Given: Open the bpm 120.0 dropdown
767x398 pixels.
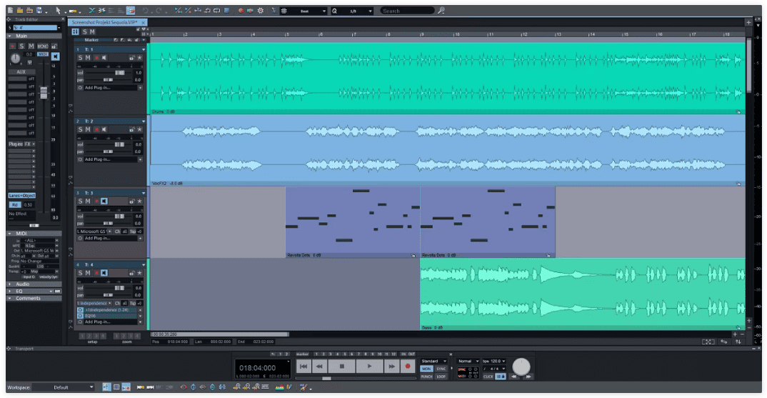Looking at the screenshot, I should (x=494, y=362).
